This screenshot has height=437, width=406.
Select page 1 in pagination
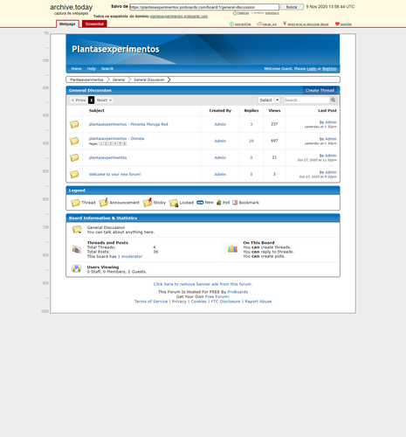point(91,100)
